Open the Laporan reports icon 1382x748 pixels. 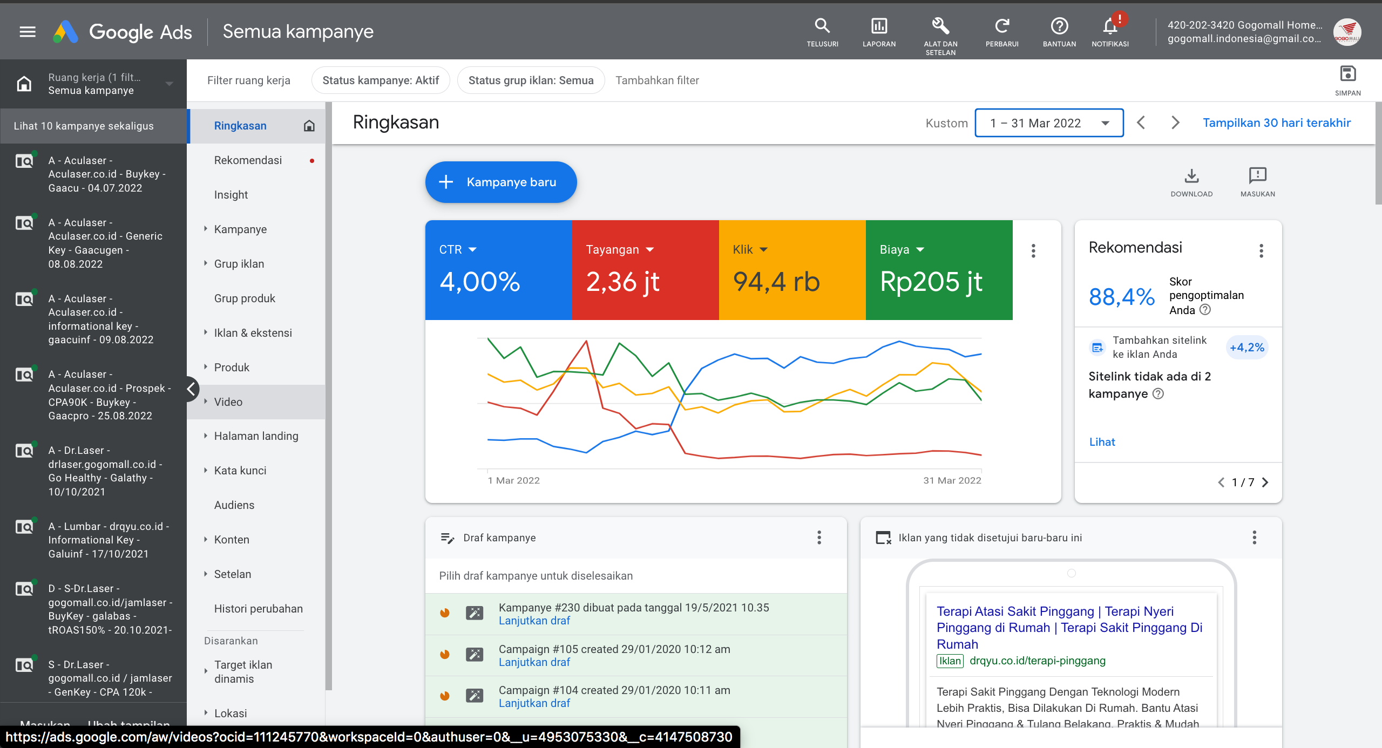[879, 25]
